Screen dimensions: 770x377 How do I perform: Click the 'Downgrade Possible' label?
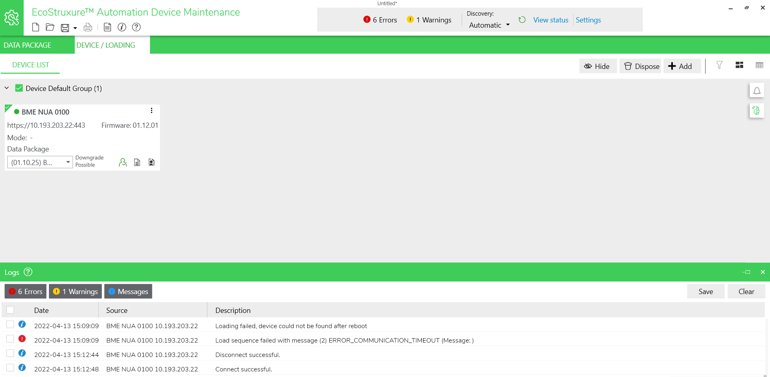point(89,161)
